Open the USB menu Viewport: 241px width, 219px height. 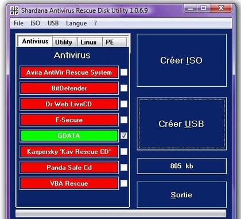[53, 23]
